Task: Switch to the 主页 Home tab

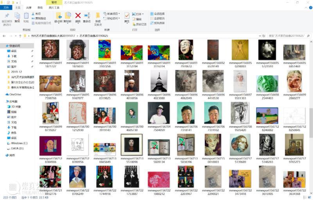Action: (18, 7)
